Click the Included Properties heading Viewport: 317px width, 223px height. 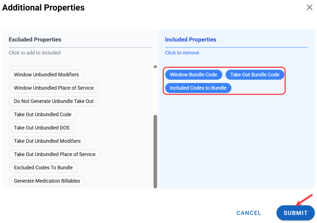click(191, 40)
